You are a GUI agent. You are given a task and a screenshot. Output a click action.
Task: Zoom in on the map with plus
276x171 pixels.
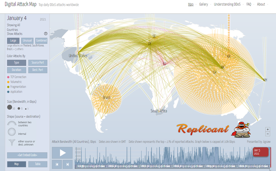coord(268,130)
